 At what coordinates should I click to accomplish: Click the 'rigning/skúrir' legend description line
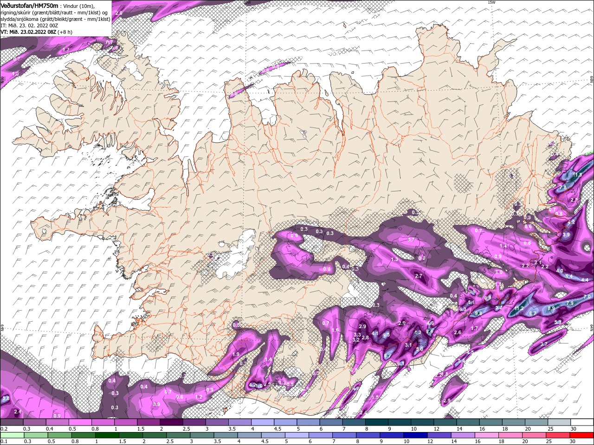coord(55,12)
